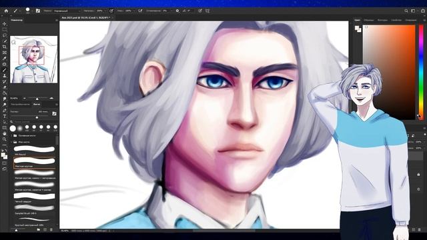Select the Цвет color panel tab

pyautogui.click(x=357, y=20)
